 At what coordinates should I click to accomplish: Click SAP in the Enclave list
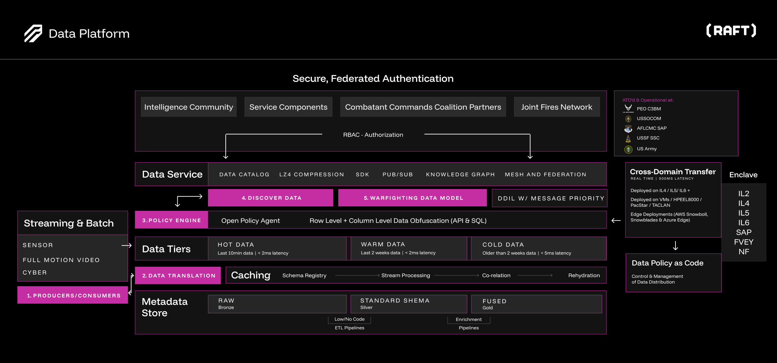(x=744, y=232)
